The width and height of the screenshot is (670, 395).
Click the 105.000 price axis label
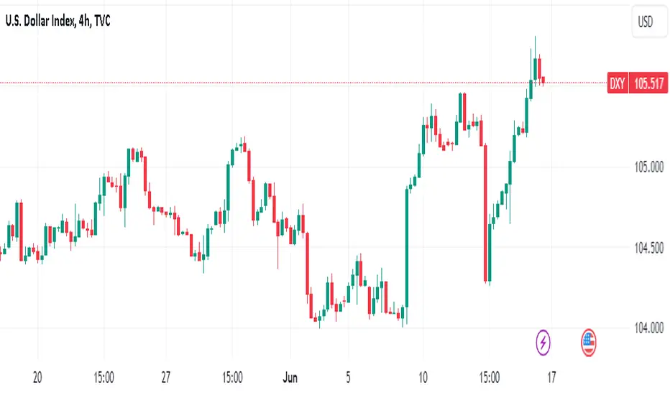[648, 167]
